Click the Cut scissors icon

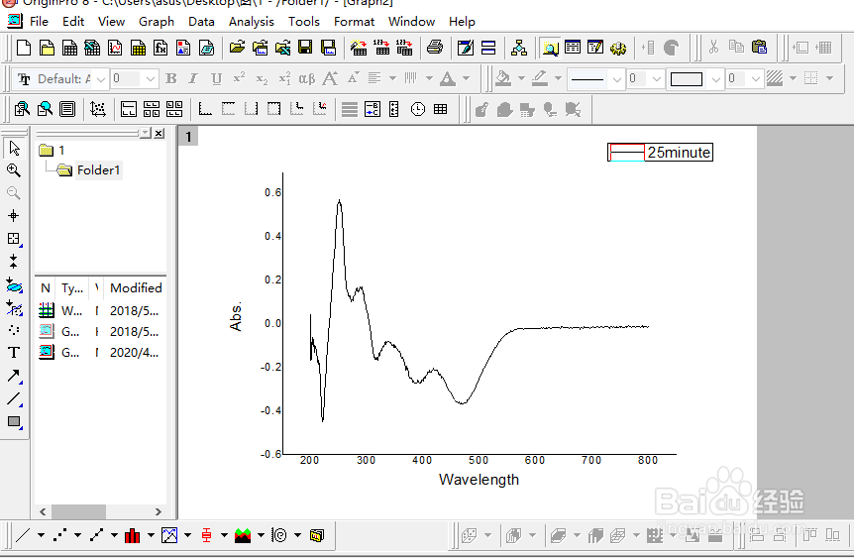713,48
